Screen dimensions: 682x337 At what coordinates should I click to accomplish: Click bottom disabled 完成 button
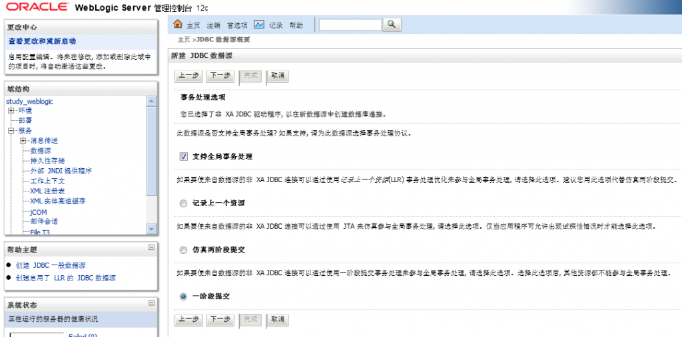pos(250,320)
